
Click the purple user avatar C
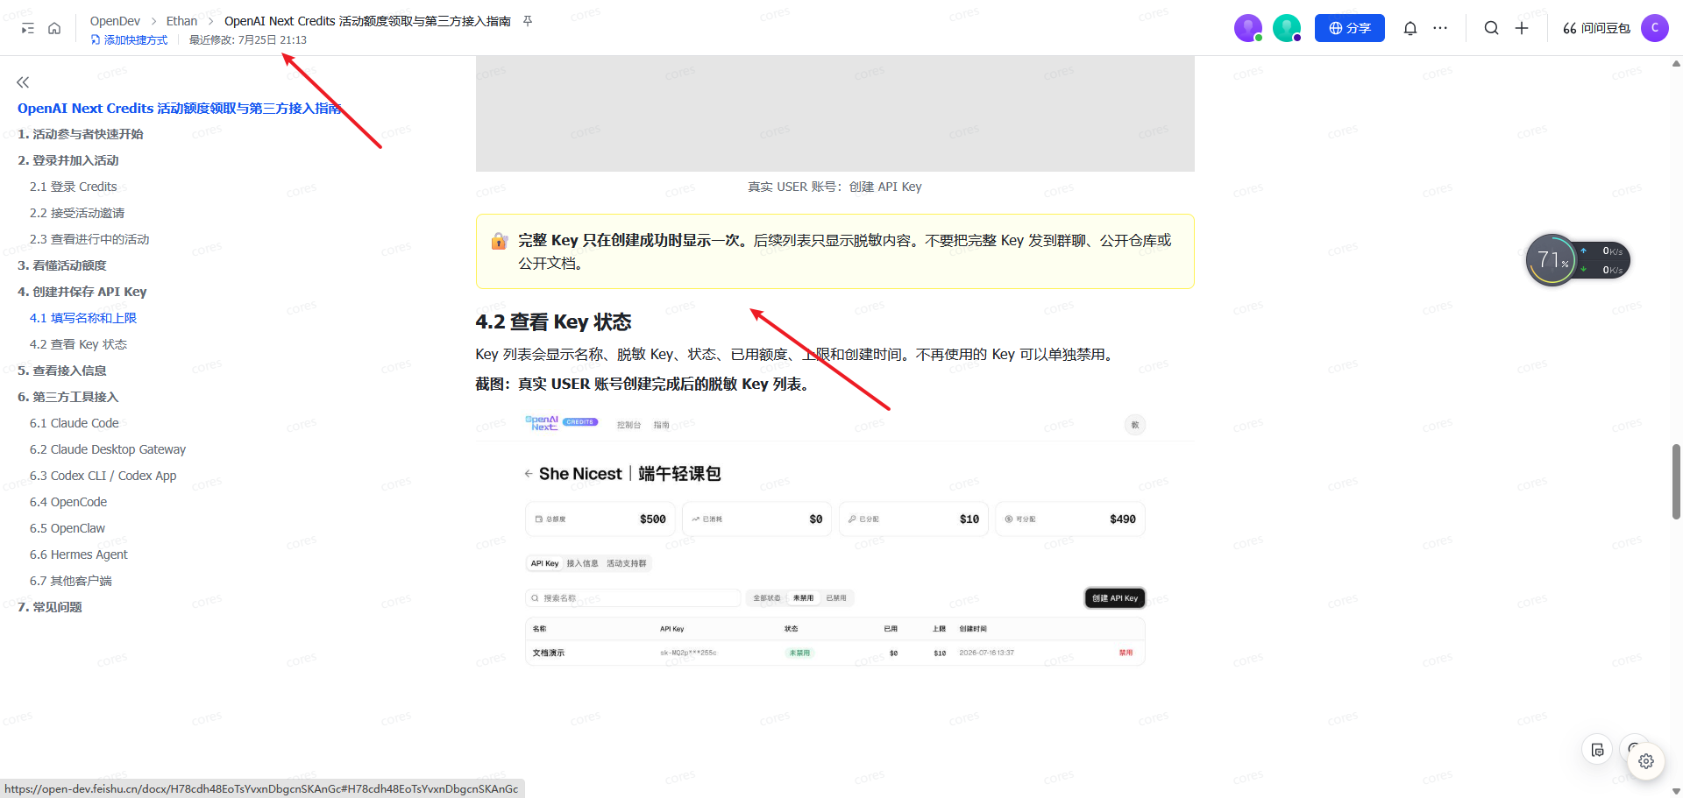[x=1655, y=28]
